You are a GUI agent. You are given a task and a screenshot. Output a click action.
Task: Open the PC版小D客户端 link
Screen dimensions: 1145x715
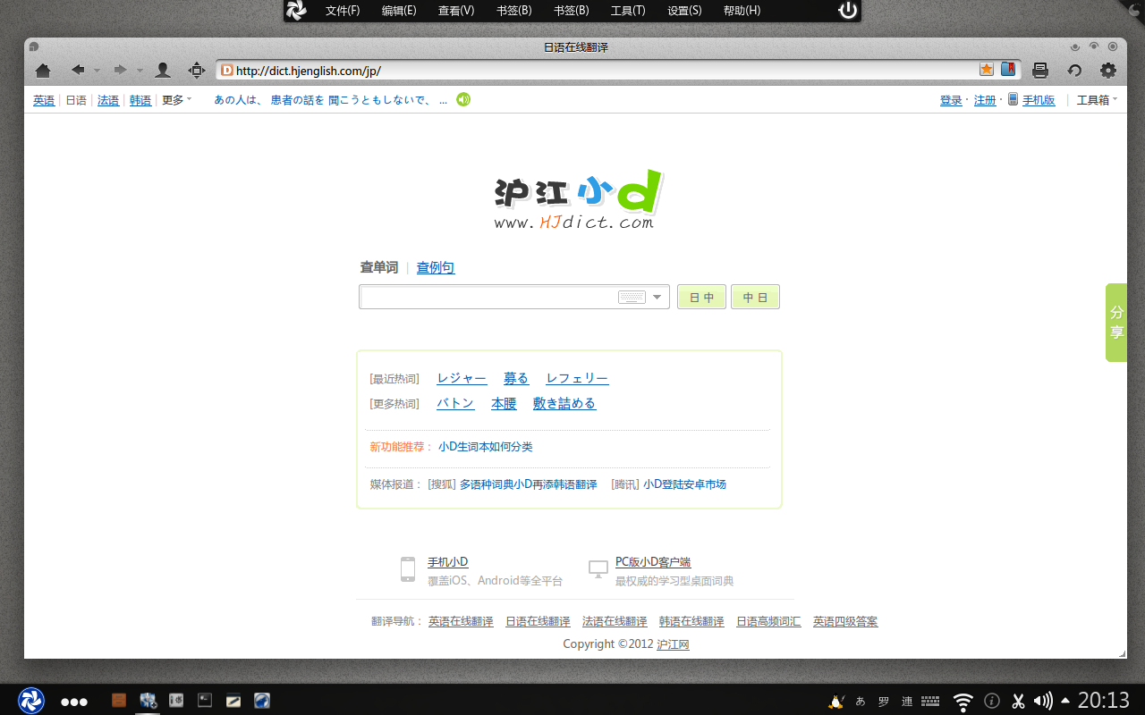(x=653, y=562)
